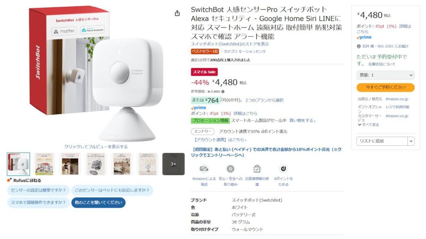Click the スマイル Sale badge
The width and height of the screenshot is (426, 239).
click(x=204, y=72)
